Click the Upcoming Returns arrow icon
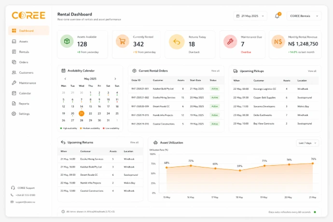 pos(63,142)
